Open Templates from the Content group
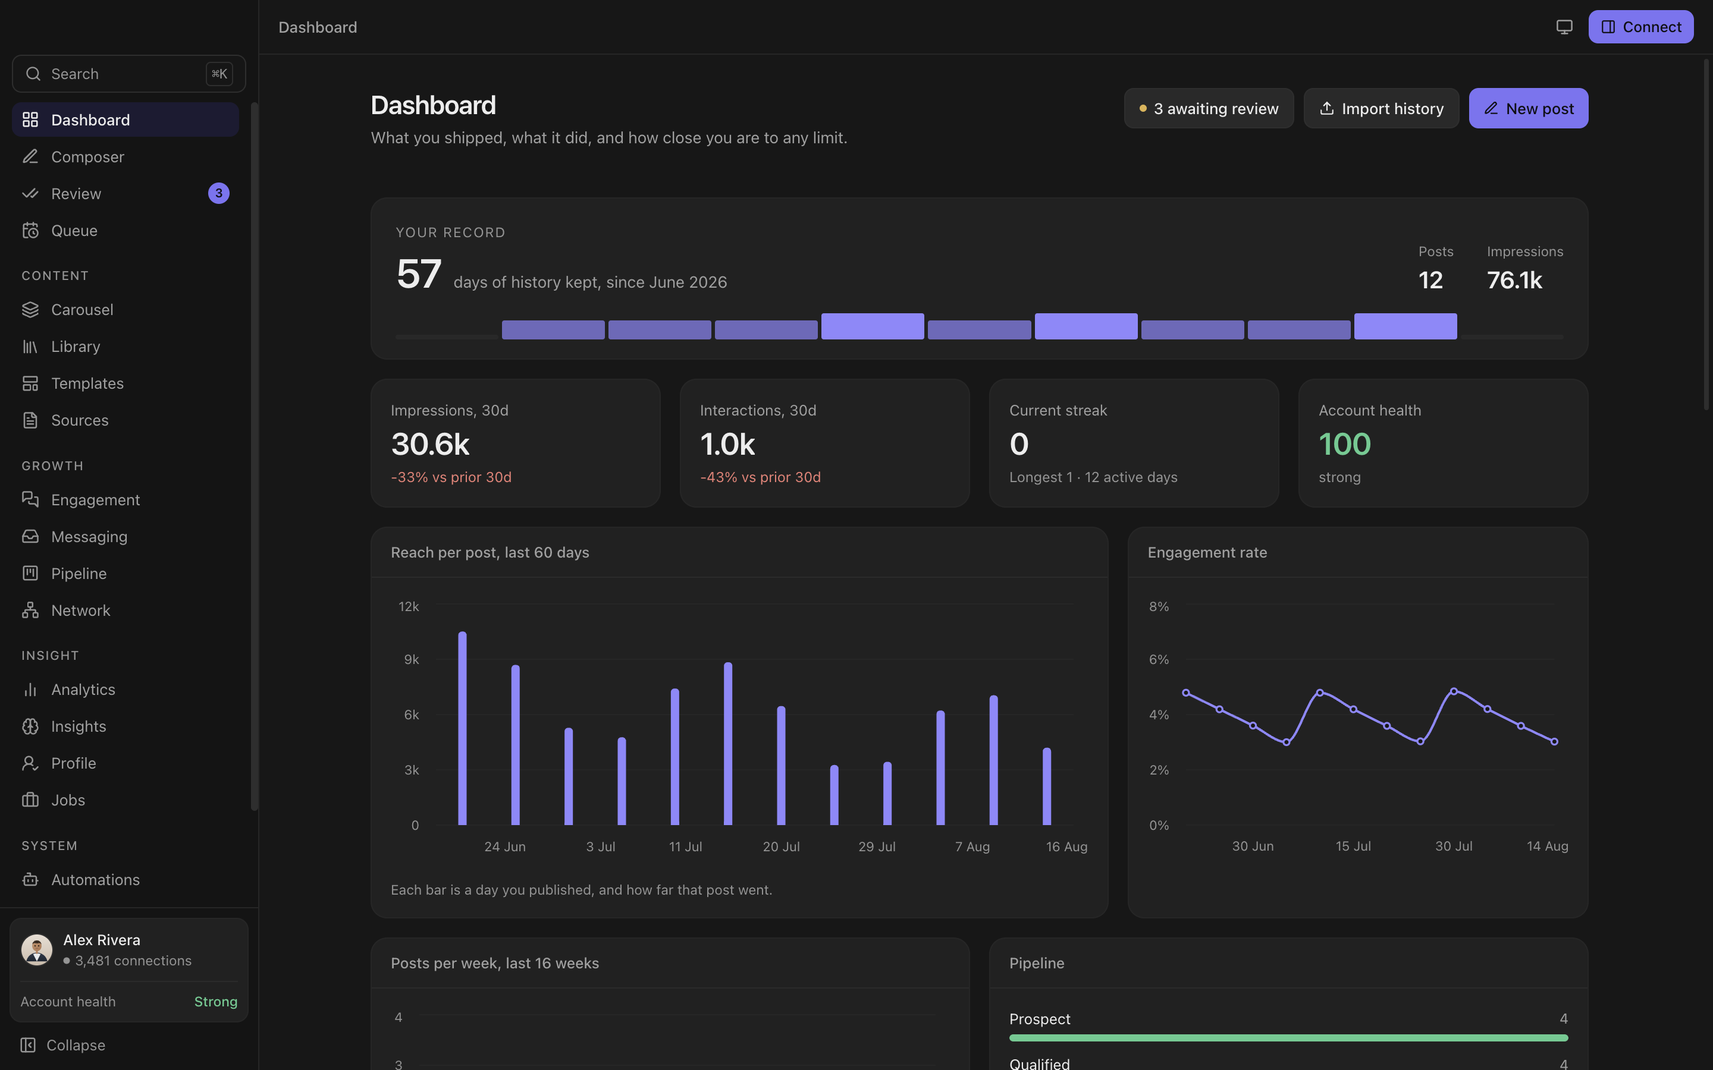Image resolution: width=1713 pixels, height=1070 pixels. point(126,383)
